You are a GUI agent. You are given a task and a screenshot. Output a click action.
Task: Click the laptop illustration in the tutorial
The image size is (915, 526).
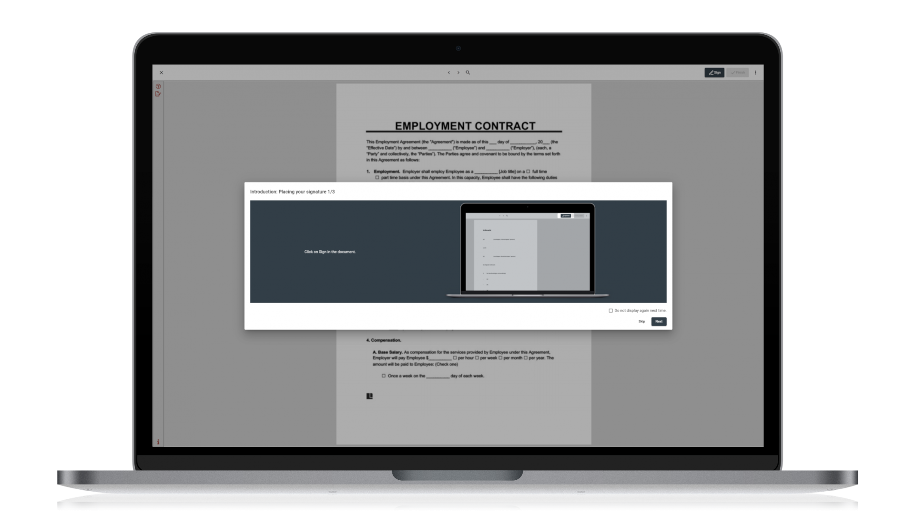point(527,250)
